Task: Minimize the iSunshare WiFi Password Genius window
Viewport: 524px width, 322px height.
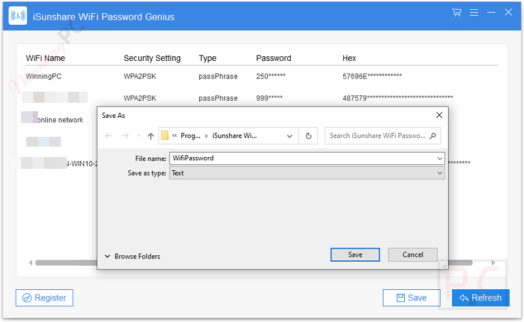Action: coord(491,12)
